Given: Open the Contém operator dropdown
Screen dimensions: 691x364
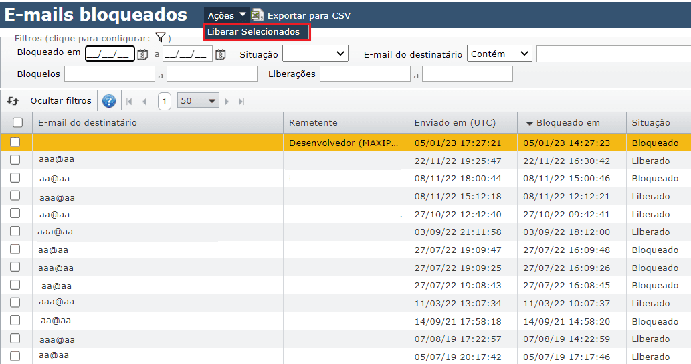Looking at the screenshot, I should 499,54.
